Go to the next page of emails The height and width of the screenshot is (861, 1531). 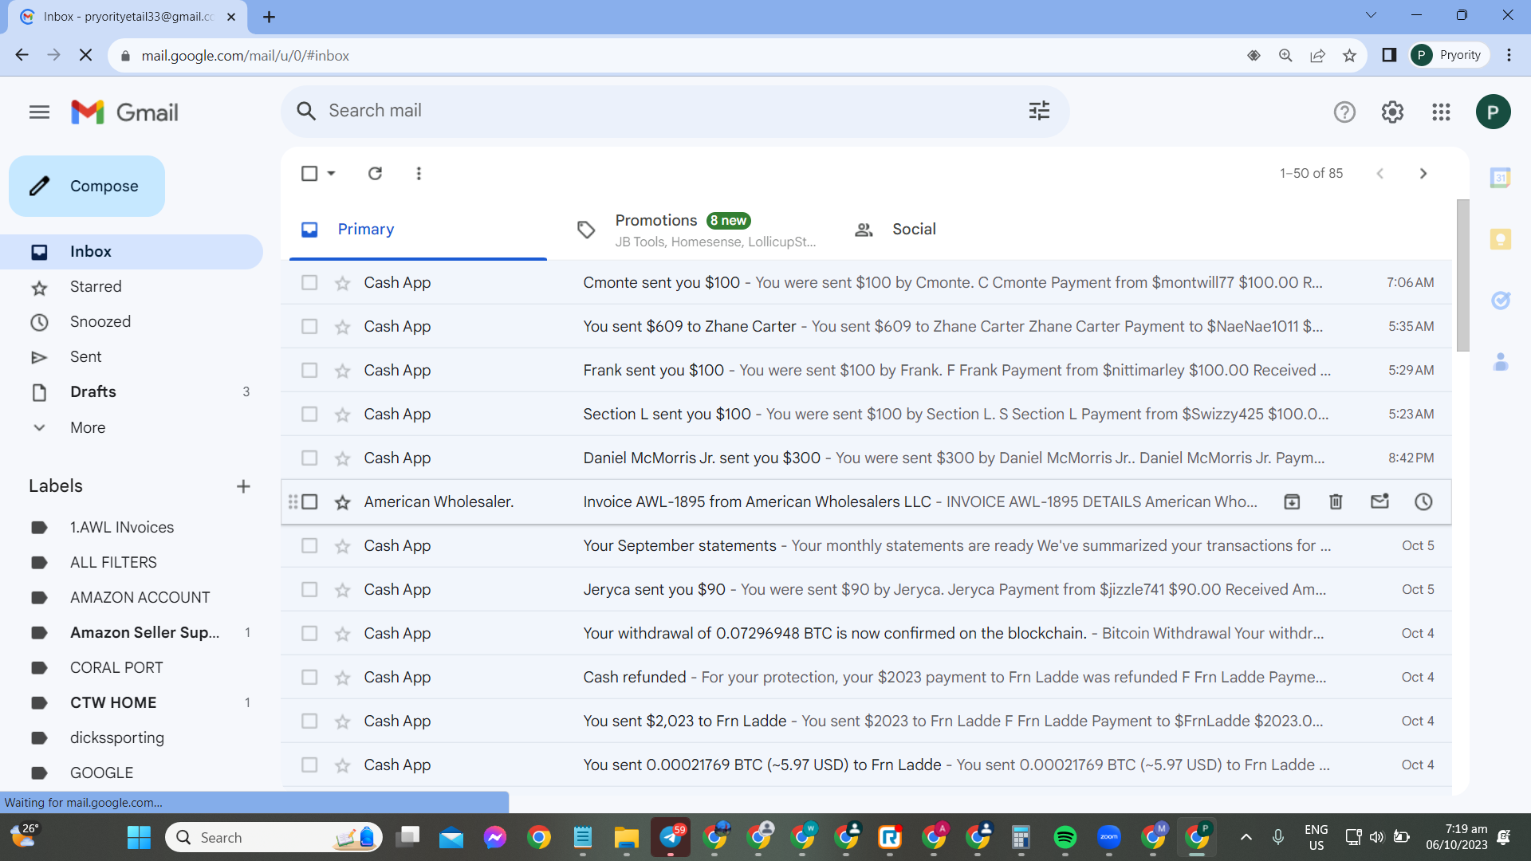coord(1423,173)
